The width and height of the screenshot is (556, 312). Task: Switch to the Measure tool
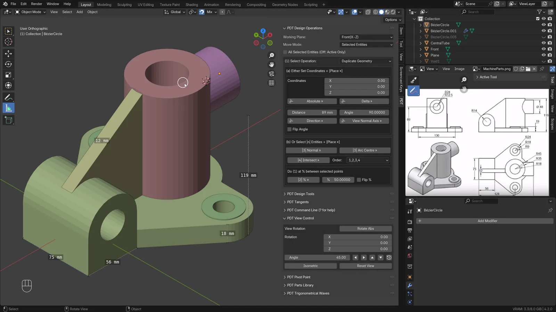click(x=8, y=107)
